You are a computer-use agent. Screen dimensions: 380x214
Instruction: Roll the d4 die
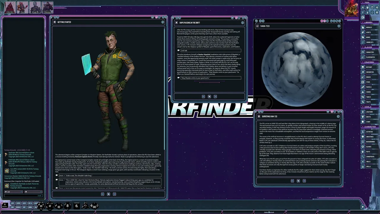tap(85, 205)
